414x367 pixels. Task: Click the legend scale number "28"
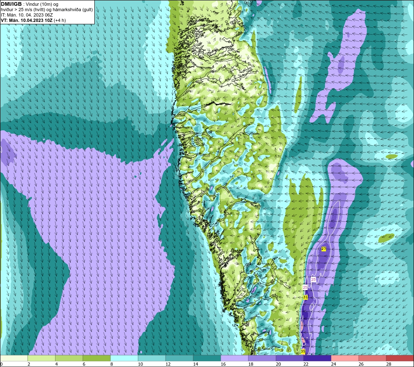point(389,364)
